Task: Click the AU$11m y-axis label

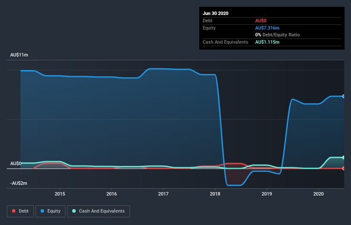Action: click(x=19, y=55)
